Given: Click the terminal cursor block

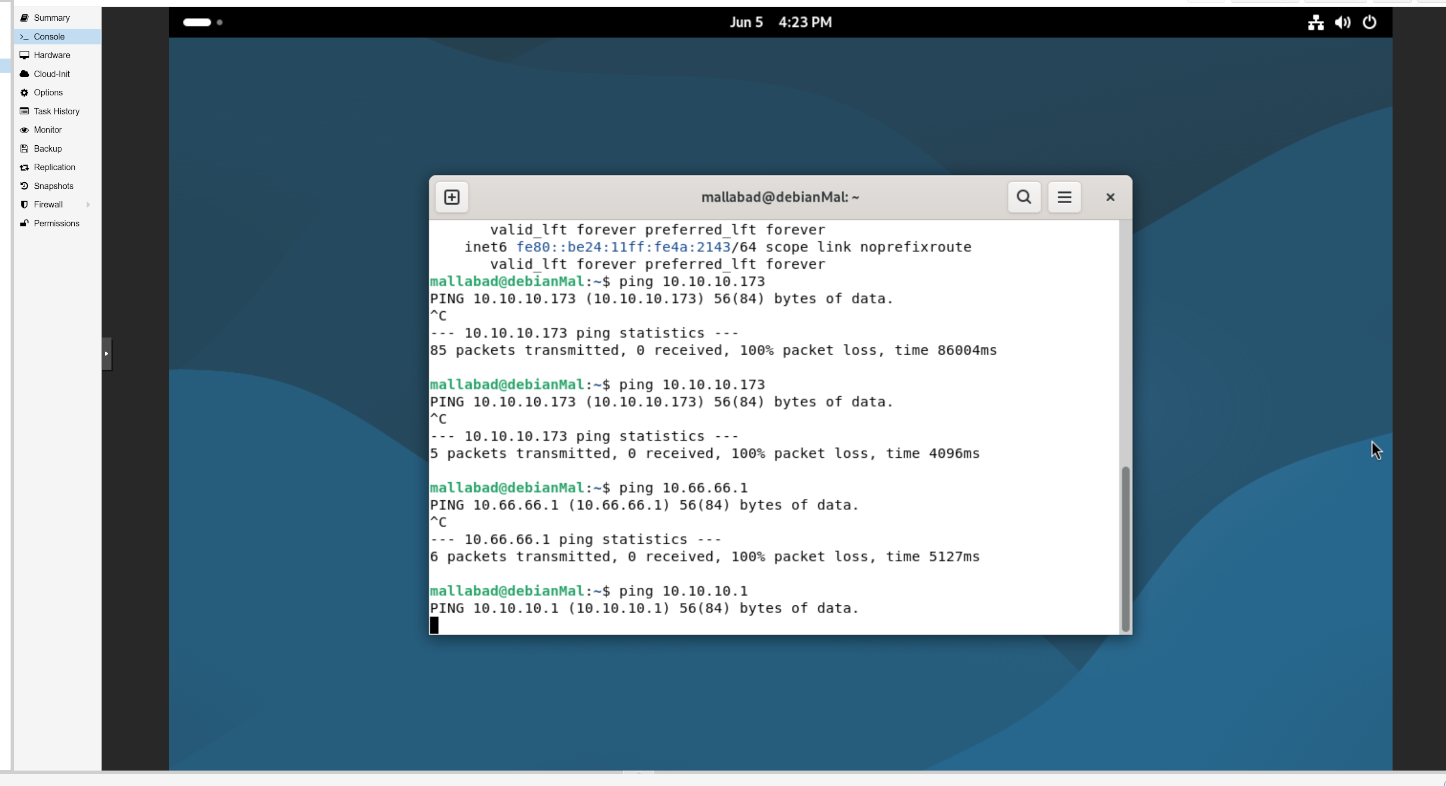Looking at the screenshot, I should pos(434,625).
